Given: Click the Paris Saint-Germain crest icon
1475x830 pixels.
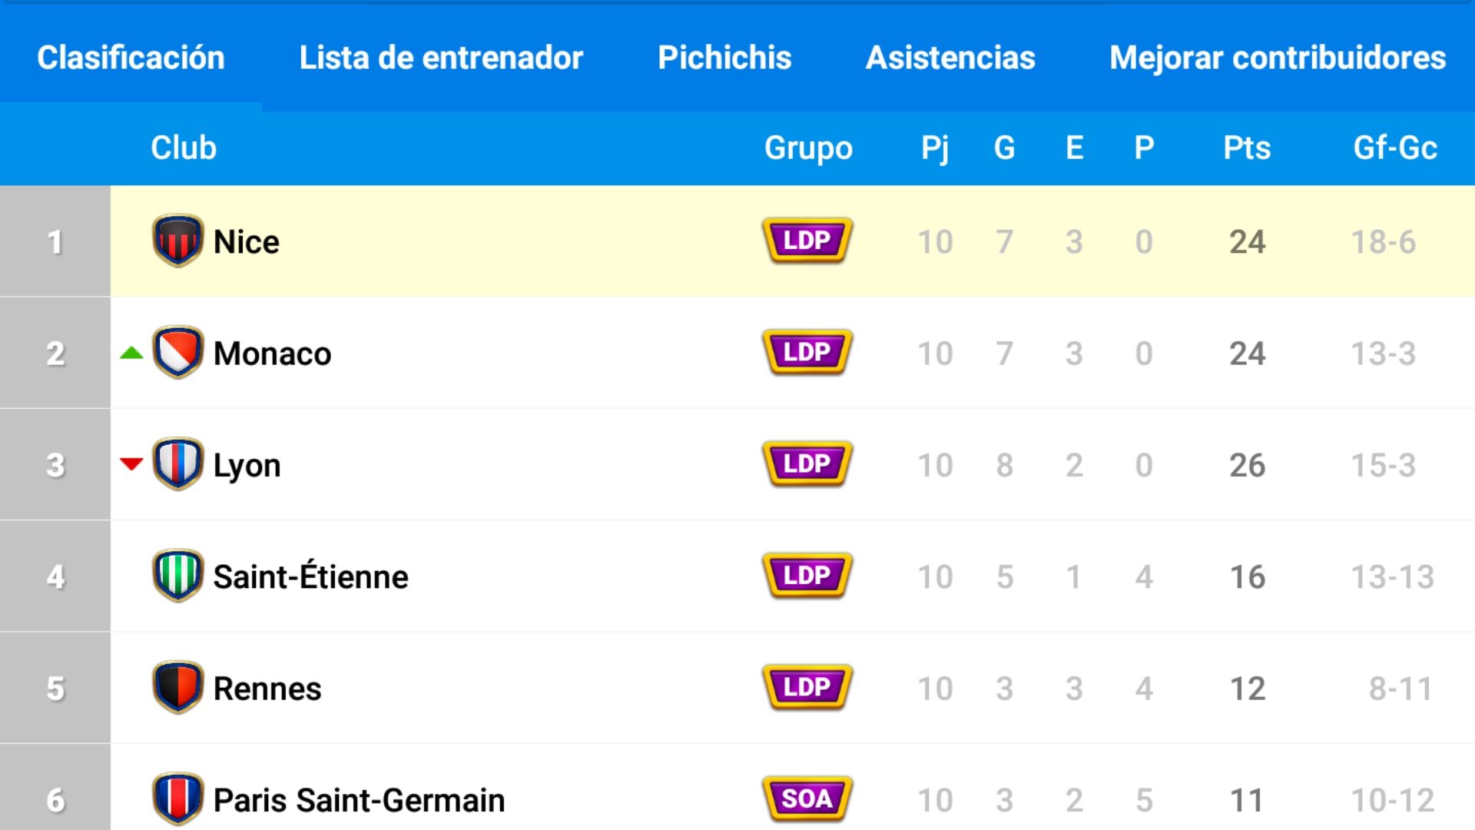Looking at the screenshot, I should (x=177, y=798).
